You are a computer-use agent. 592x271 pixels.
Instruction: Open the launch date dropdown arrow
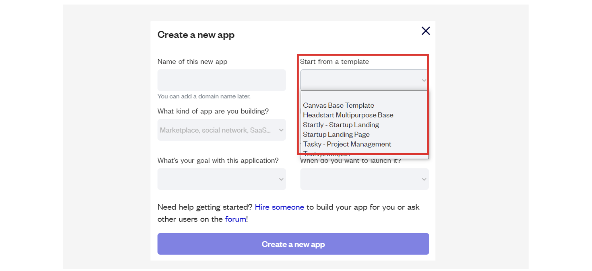point(423,179)
